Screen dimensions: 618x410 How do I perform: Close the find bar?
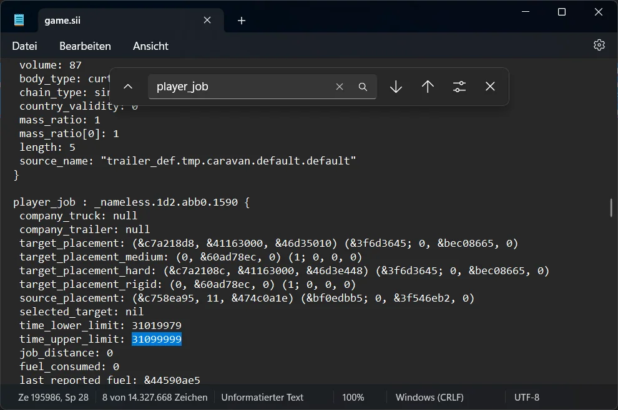(x=490, y=87)
